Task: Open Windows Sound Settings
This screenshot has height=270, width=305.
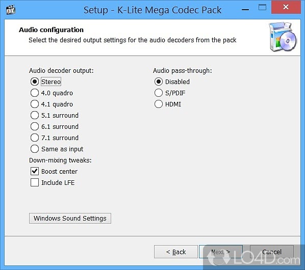Action: pyautogui.click(x=70, y=219)
